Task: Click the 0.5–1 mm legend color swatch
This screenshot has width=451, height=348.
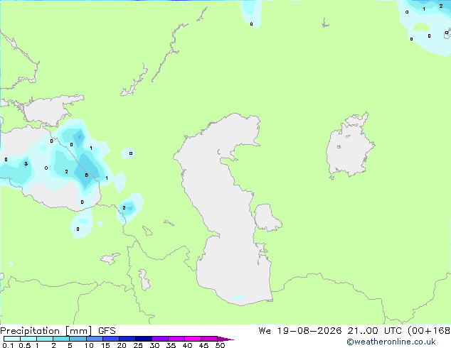Action: coord(28,339)
